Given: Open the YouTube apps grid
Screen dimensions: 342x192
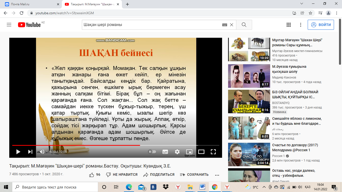Looking at the screenshot, I should pyautogui.click(x=289, y=25).
